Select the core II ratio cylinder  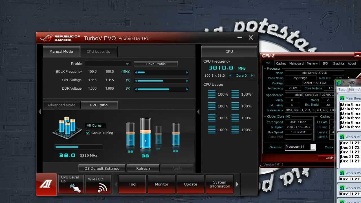[x=175, y=134]
